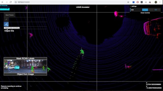Edit the size value field 0.8
Screen dimensions: 163x91
(x=157, y=10)
